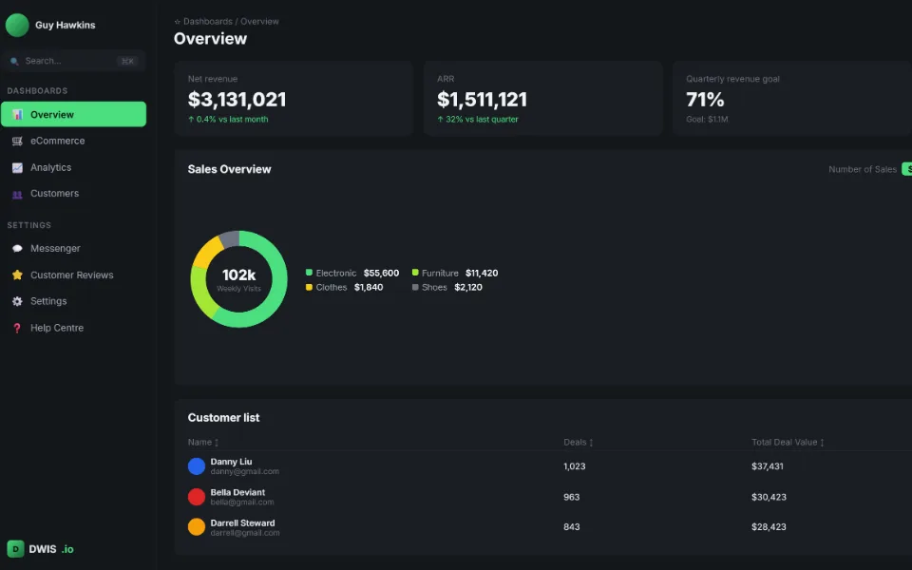Click the Help Centre question mark icon
This screenshot has height=570, width=912.
[17, 328]
